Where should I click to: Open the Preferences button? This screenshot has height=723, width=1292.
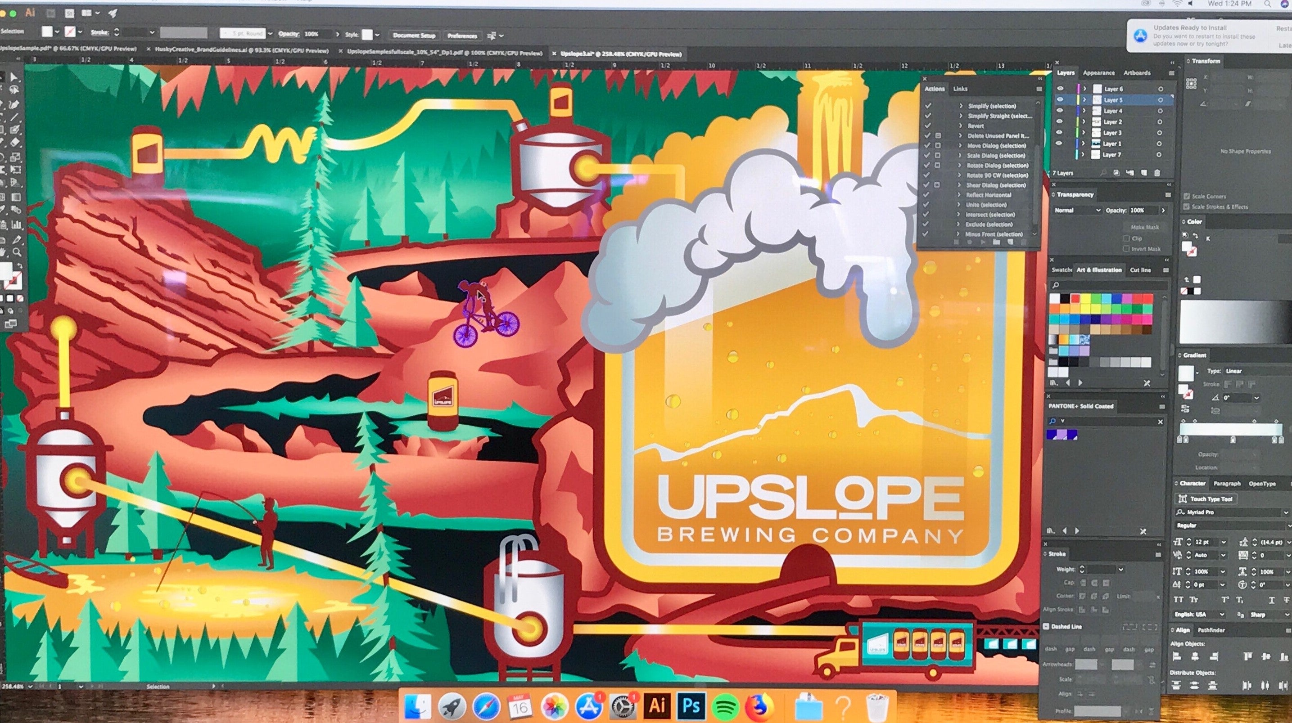click(462, 36)
